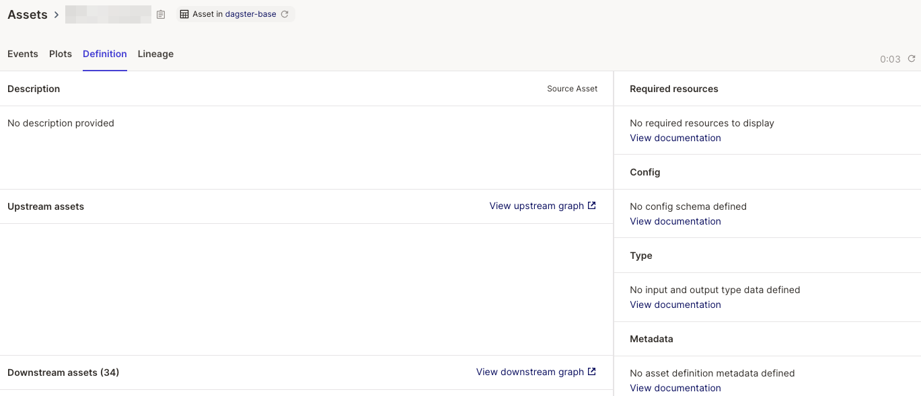Click the 0:03 refresh countdown timer
921x396 pixels.
pyautogui.click(x=889, y=59)
